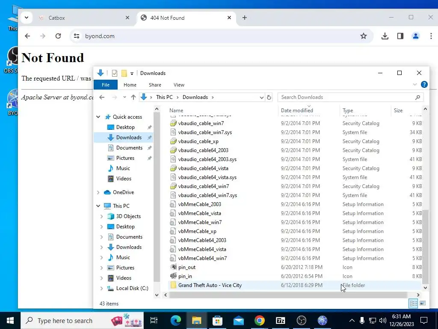This screenshot has width=438, height=329.
Task: Open Windows Start menu
Action: [10, 320]
